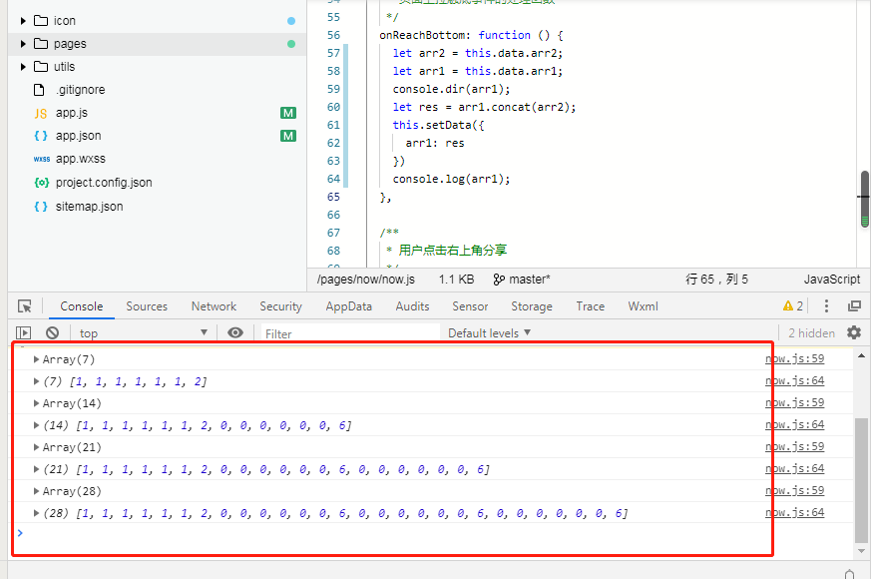Click the yellow warning count icon
This screenshot has width=871, height=579.
(787, 305)
